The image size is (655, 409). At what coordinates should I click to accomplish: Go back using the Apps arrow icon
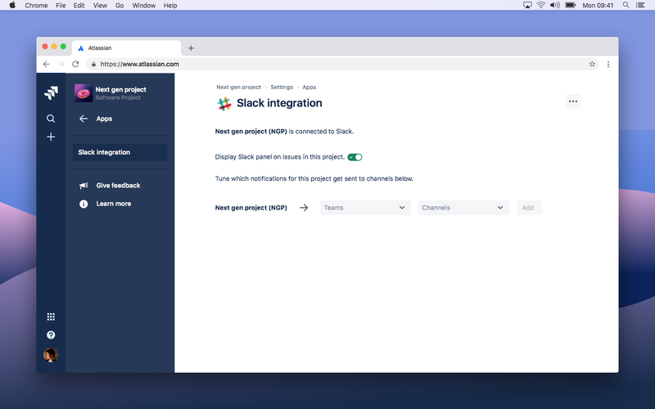tap(84, 119)
